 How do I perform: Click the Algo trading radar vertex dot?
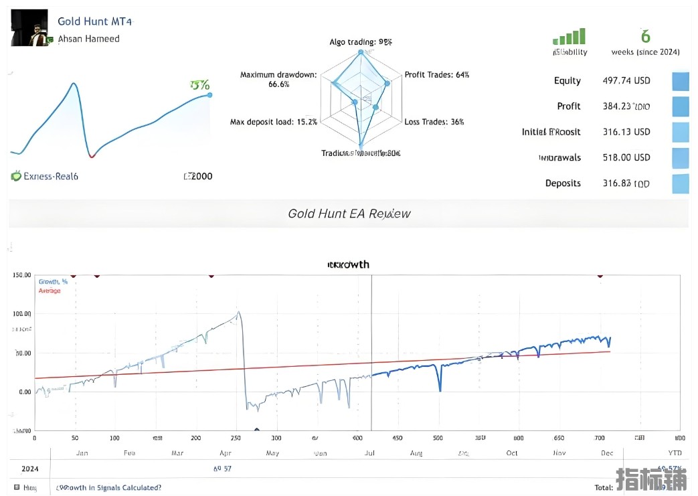click(361, 52)
